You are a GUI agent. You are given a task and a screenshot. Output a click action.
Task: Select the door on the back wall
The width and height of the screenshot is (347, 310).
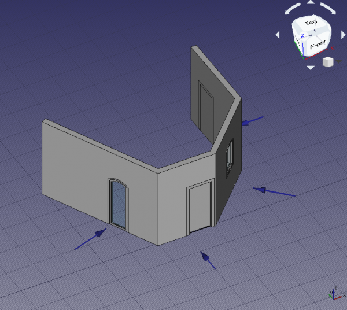point(206,112)
